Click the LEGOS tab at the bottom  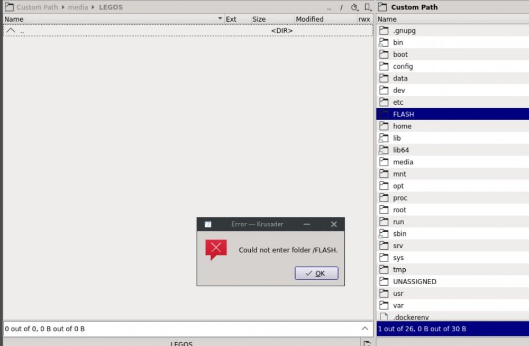(x=181, y=343)
